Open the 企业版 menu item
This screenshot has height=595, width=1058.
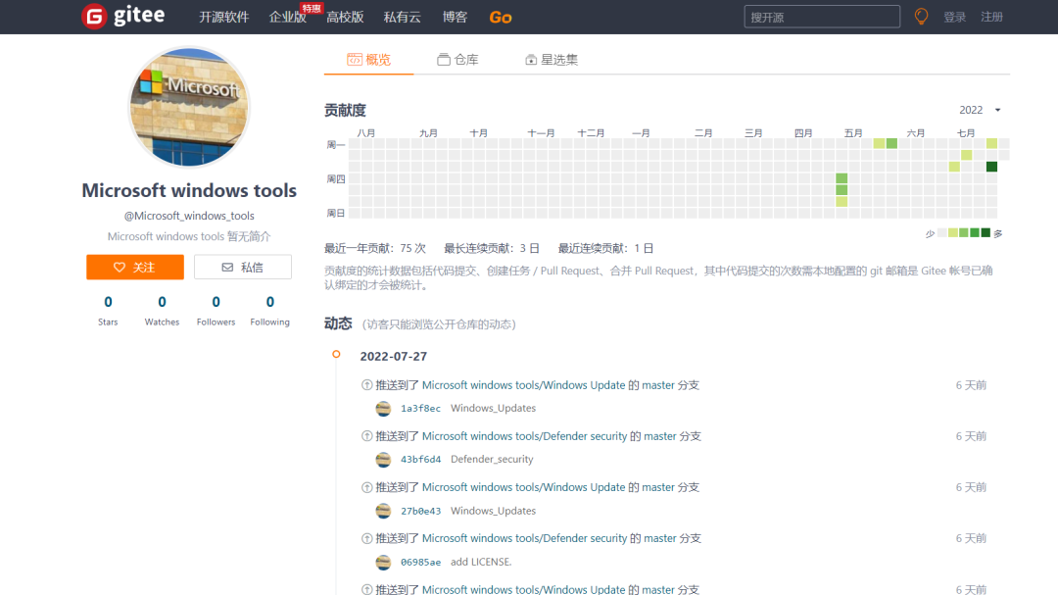click(x=288, y=17)
